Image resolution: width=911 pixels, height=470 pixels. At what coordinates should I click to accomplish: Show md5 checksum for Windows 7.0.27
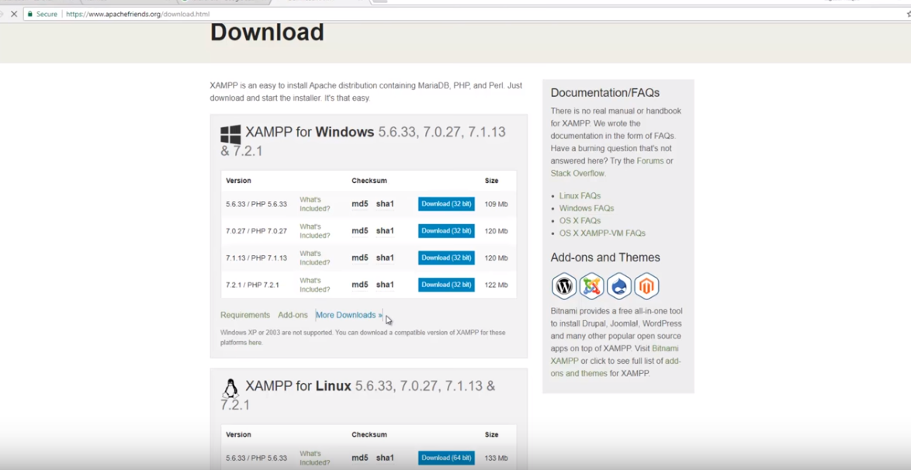pos(360,230)
